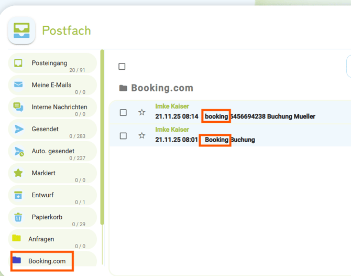Viewport: 351px width, 276px height.
Task: Open the email with subject Booking Buchung
Action: point(230,140)
